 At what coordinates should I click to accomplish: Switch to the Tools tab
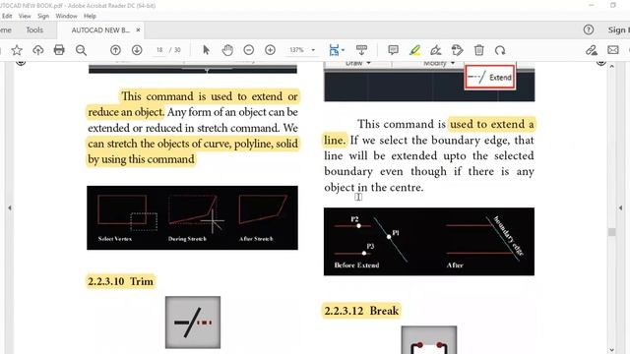(34, 29)
